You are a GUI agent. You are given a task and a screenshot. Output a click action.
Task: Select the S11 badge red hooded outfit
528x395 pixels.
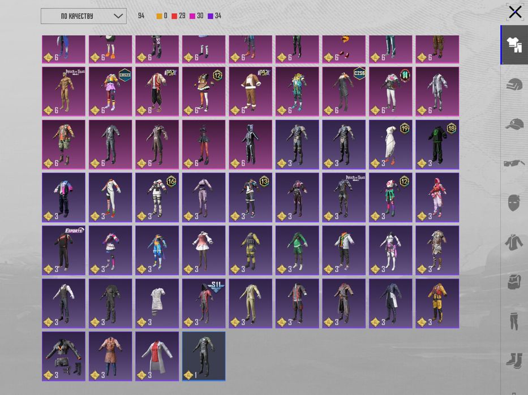click(204, 303)
